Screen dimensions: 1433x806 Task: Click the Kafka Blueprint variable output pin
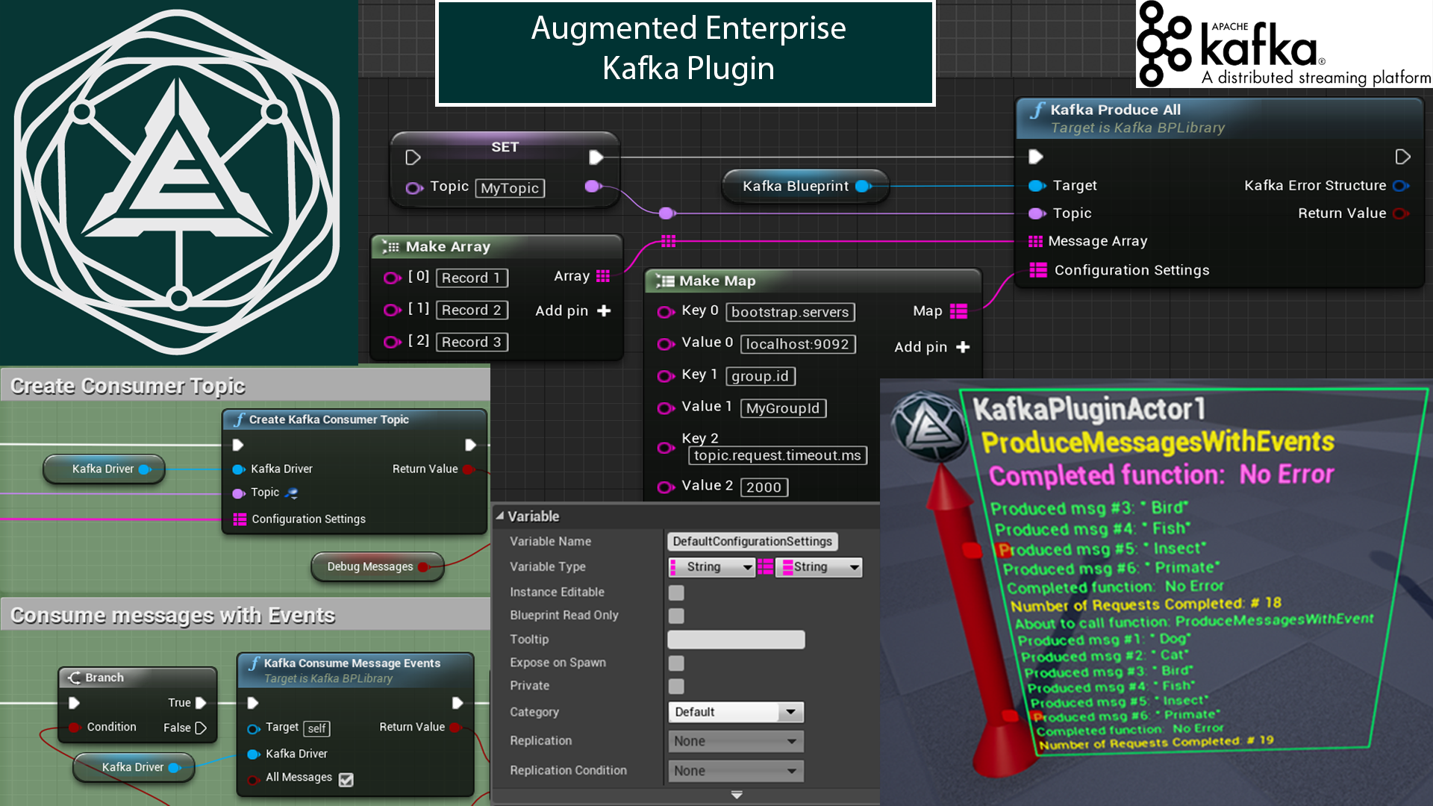pyautogui.click(x=864, y=187)
